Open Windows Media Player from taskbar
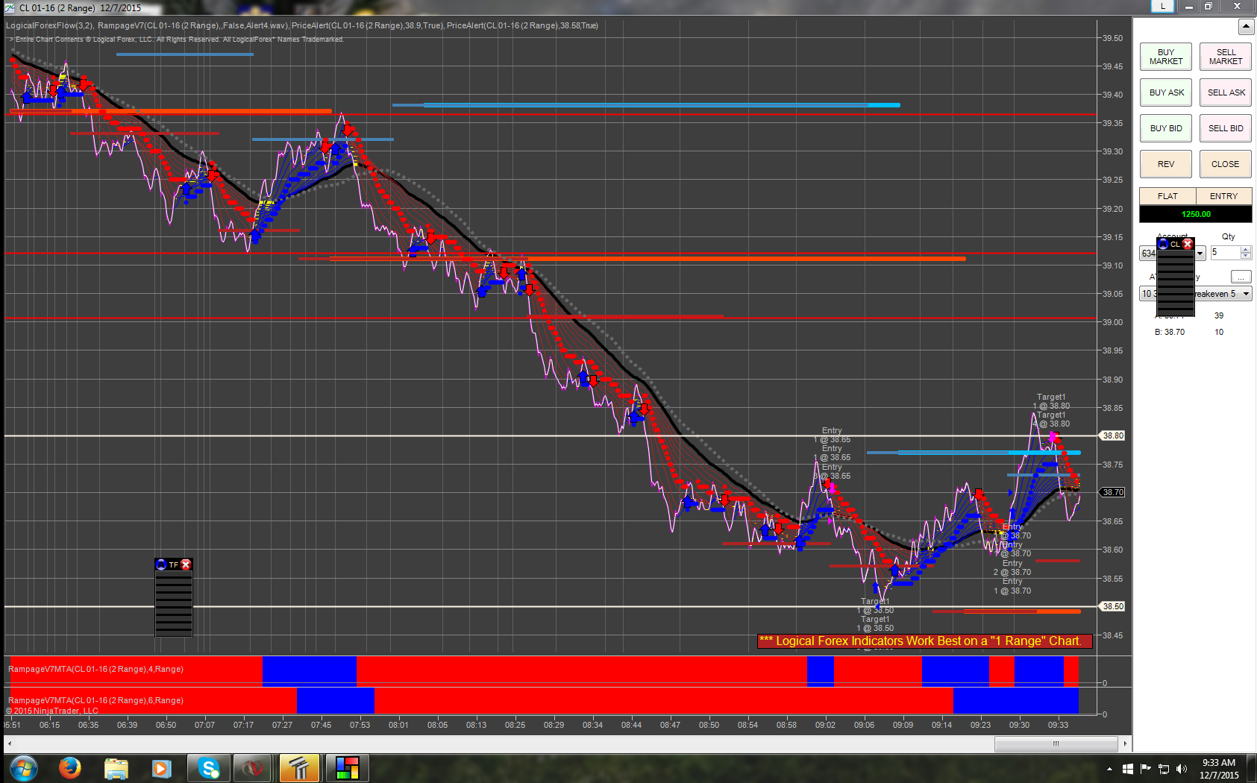The height and width of the screenshot is (783, 1257). (161, 767)
